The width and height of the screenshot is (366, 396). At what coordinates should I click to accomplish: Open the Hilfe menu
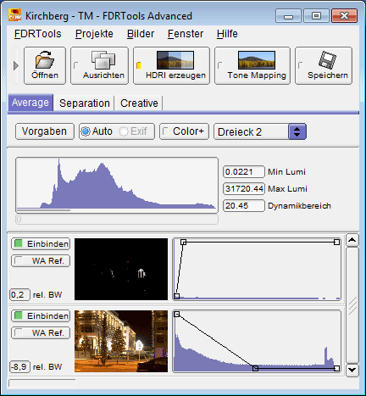[227, 34]
